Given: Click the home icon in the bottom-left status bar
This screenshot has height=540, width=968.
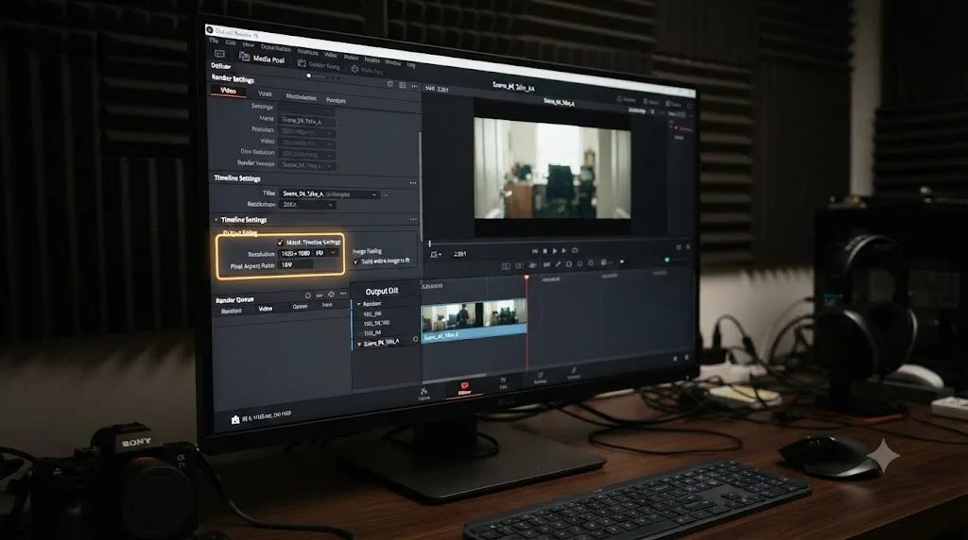Looking at the screenshot, I should [235, 420].
